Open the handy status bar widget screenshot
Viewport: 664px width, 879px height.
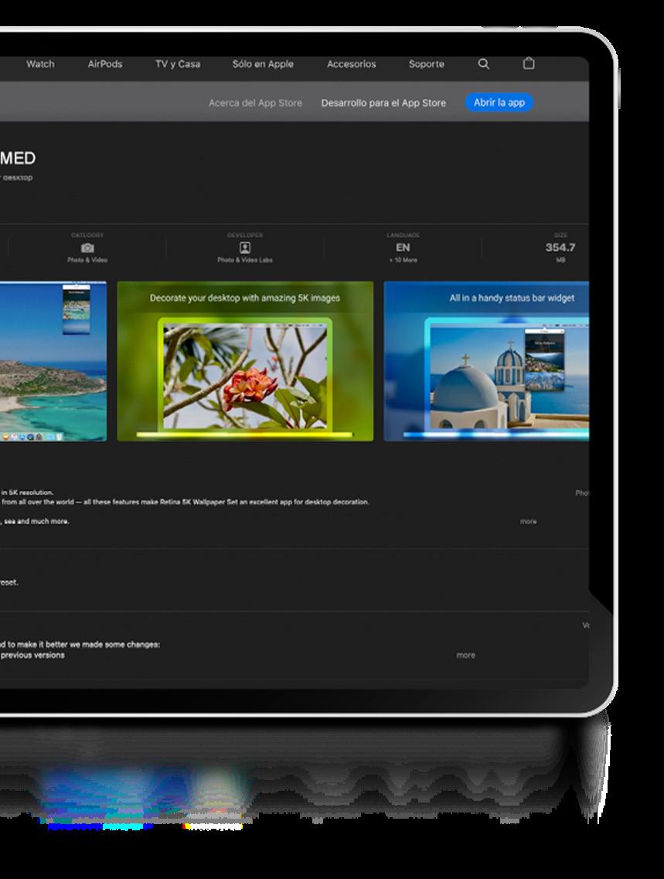pyautogui.click(x=486, y=361)
